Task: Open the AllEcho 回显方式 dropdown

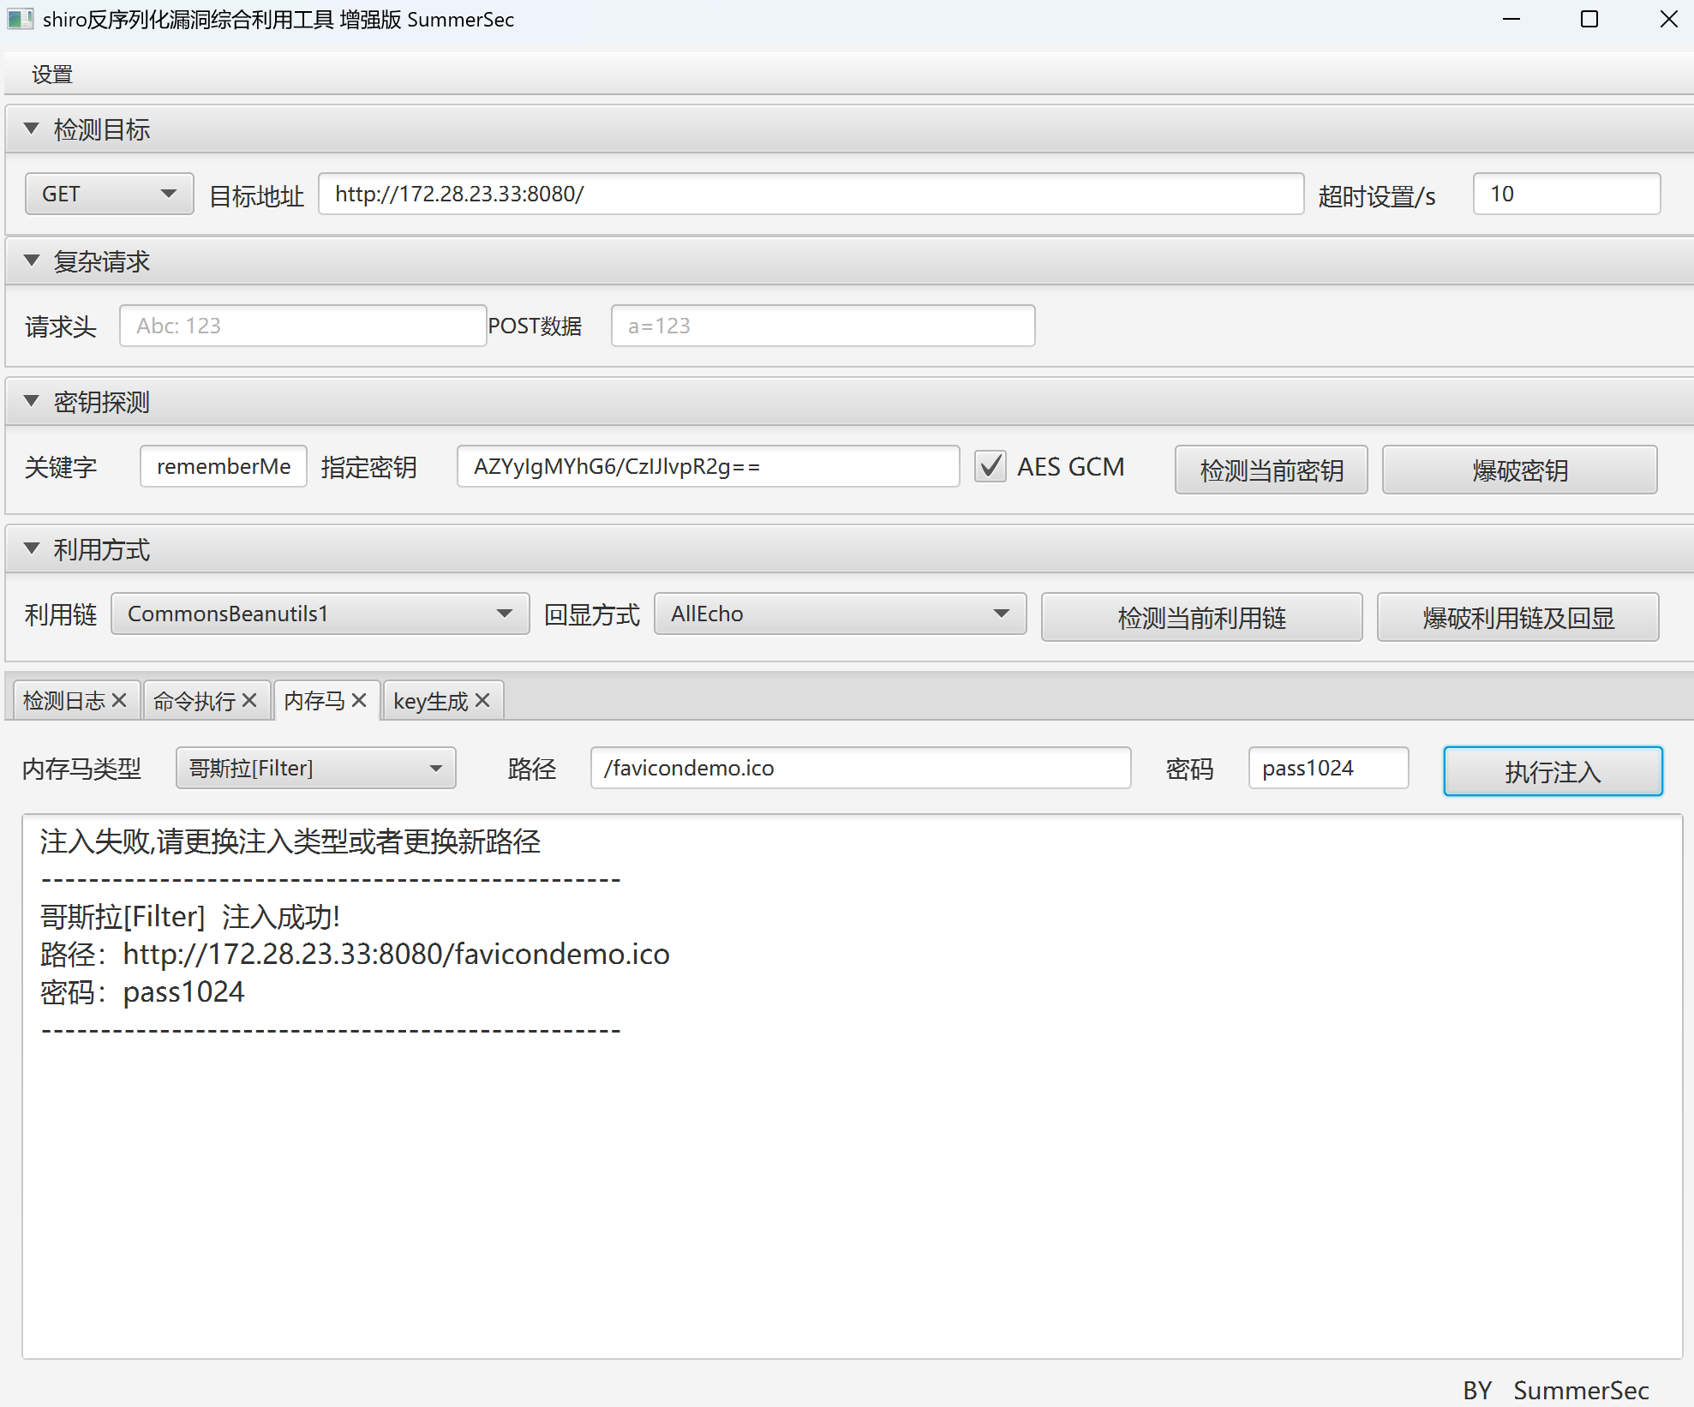Action: pos(840,614)
